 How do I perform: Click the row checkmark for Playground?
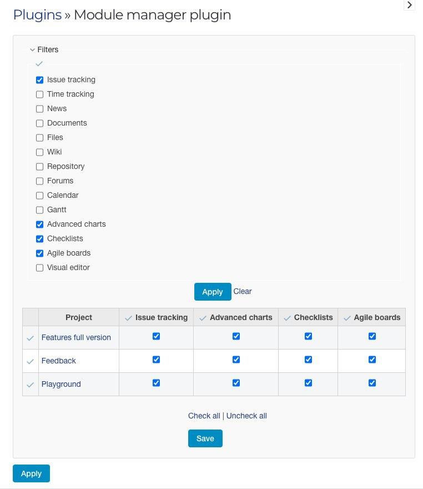tap(31, 383)
